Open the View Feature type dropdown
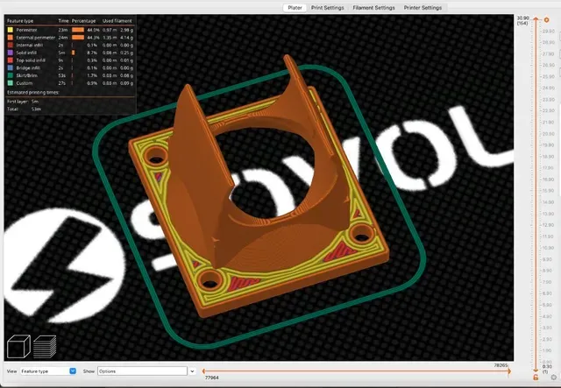The width and height of the screenshot is (561, 388). (48, 371)
